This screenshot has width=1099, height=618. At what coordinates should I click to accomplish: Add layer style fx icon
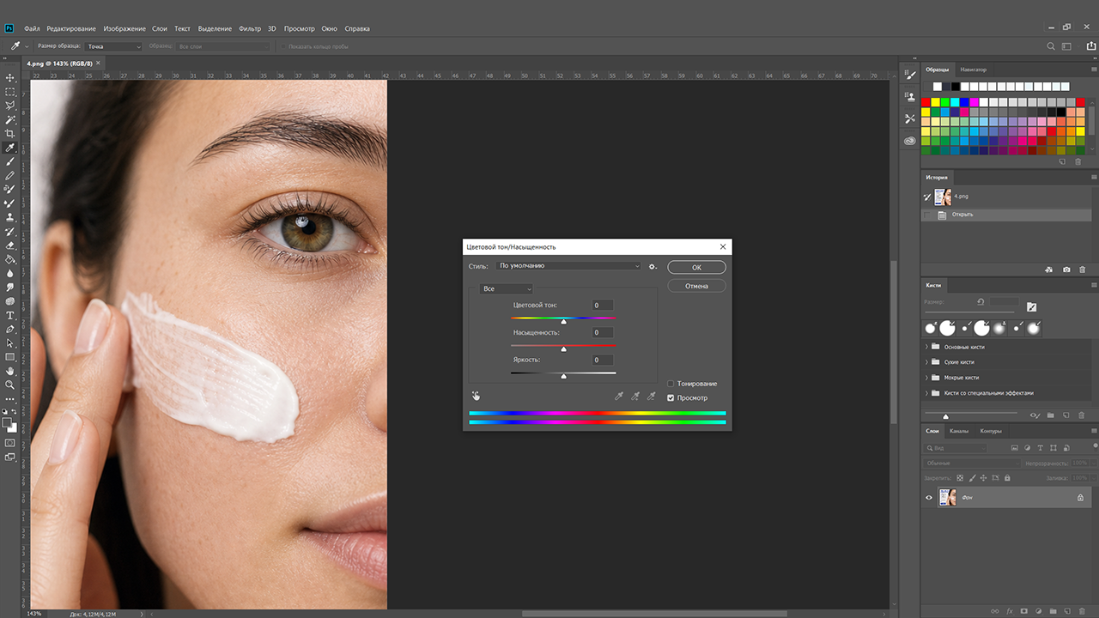tap(1010, 611)
